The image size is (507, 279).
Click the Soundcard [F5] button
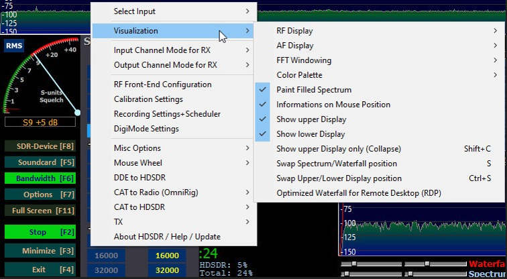(x=40, y=162)
